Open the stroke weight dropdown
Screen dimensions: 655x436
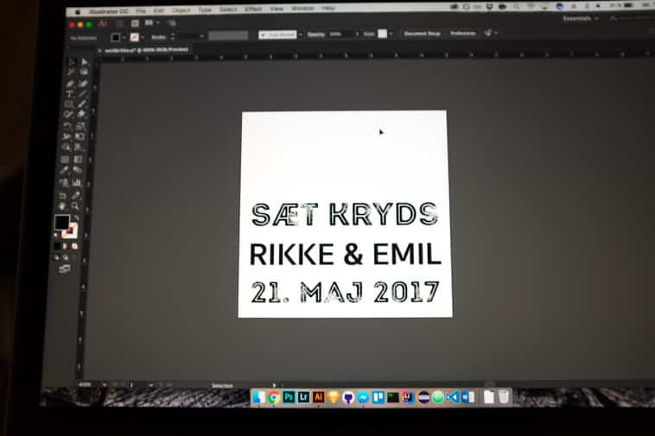tap(201, 37)
